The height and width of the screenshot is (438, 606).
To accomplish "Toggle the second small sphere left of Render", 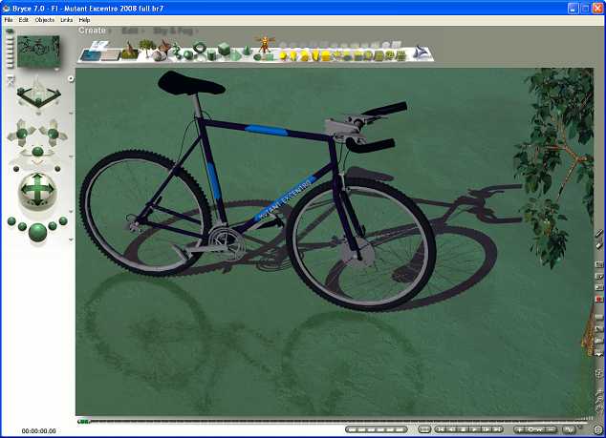I will (x=22, y=226).
